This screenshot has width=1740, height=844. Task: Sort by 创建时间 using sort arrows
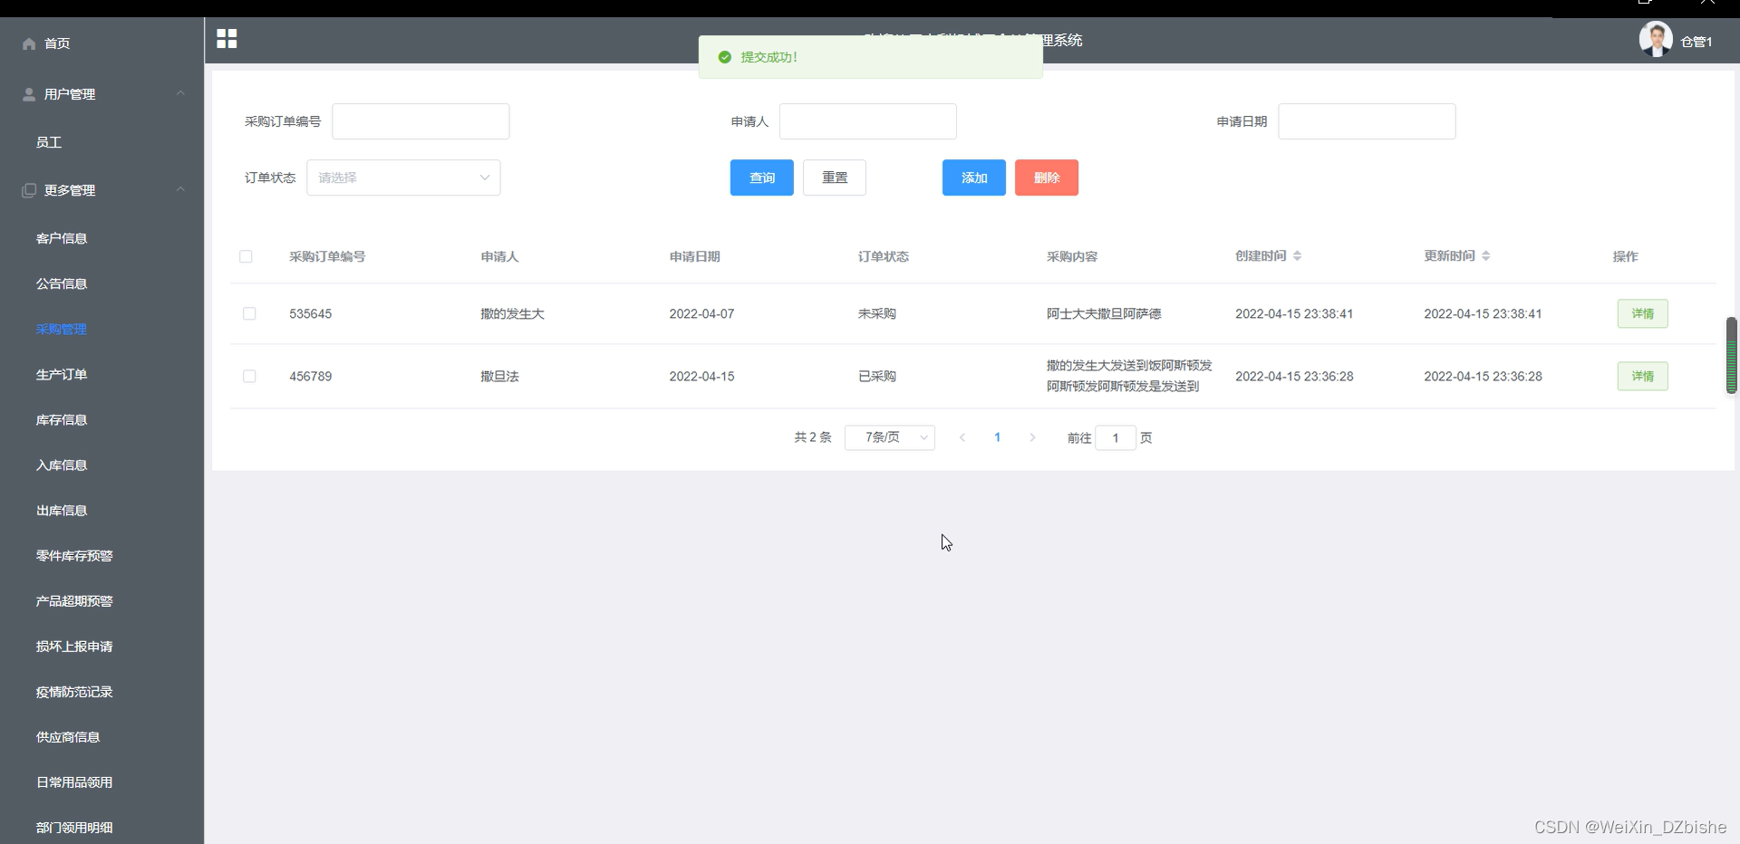[1297, 256]
